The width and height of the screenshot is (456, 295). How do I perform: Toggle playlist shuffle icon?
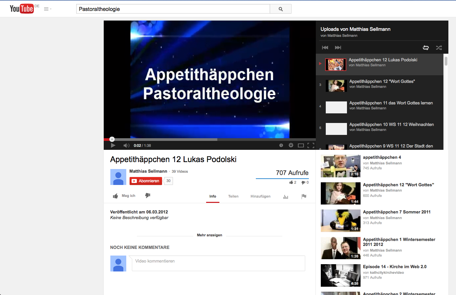pos(439,48)
